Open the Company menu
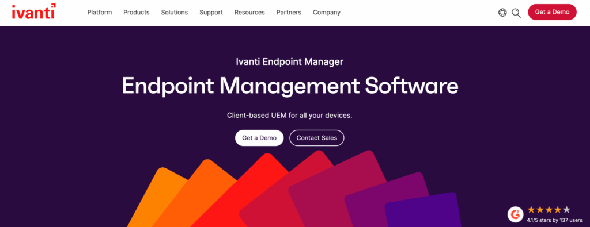The width and height of the screenshot is (590, 227). click(x=327, y=13)
